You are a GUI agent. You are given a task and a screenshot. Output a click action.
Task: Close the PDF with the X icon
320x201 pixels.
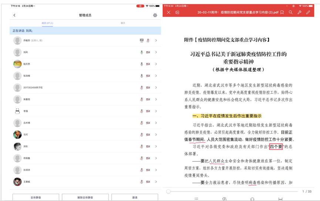168,12
